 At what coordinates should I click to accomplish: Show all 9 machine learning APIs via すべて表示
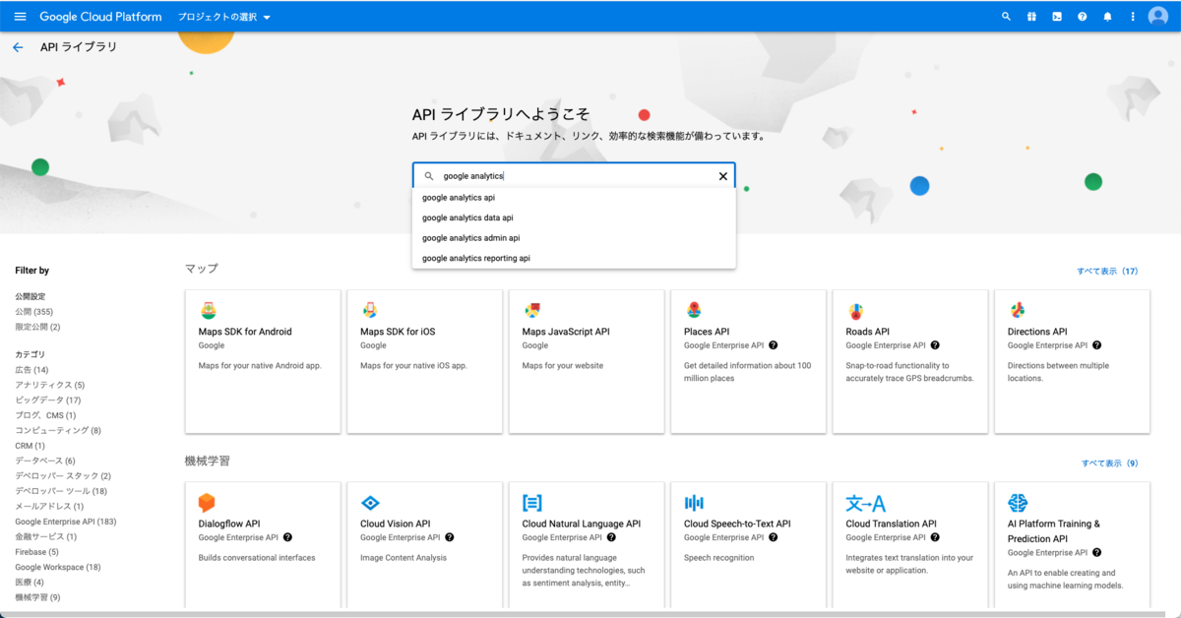[x=1109, y=463]
